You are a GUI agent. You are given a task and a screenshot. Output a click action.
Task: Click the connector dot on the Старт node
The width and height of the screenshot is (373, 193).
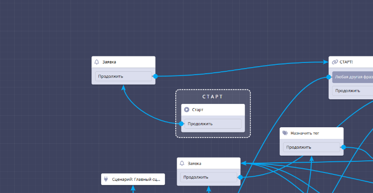181,124
